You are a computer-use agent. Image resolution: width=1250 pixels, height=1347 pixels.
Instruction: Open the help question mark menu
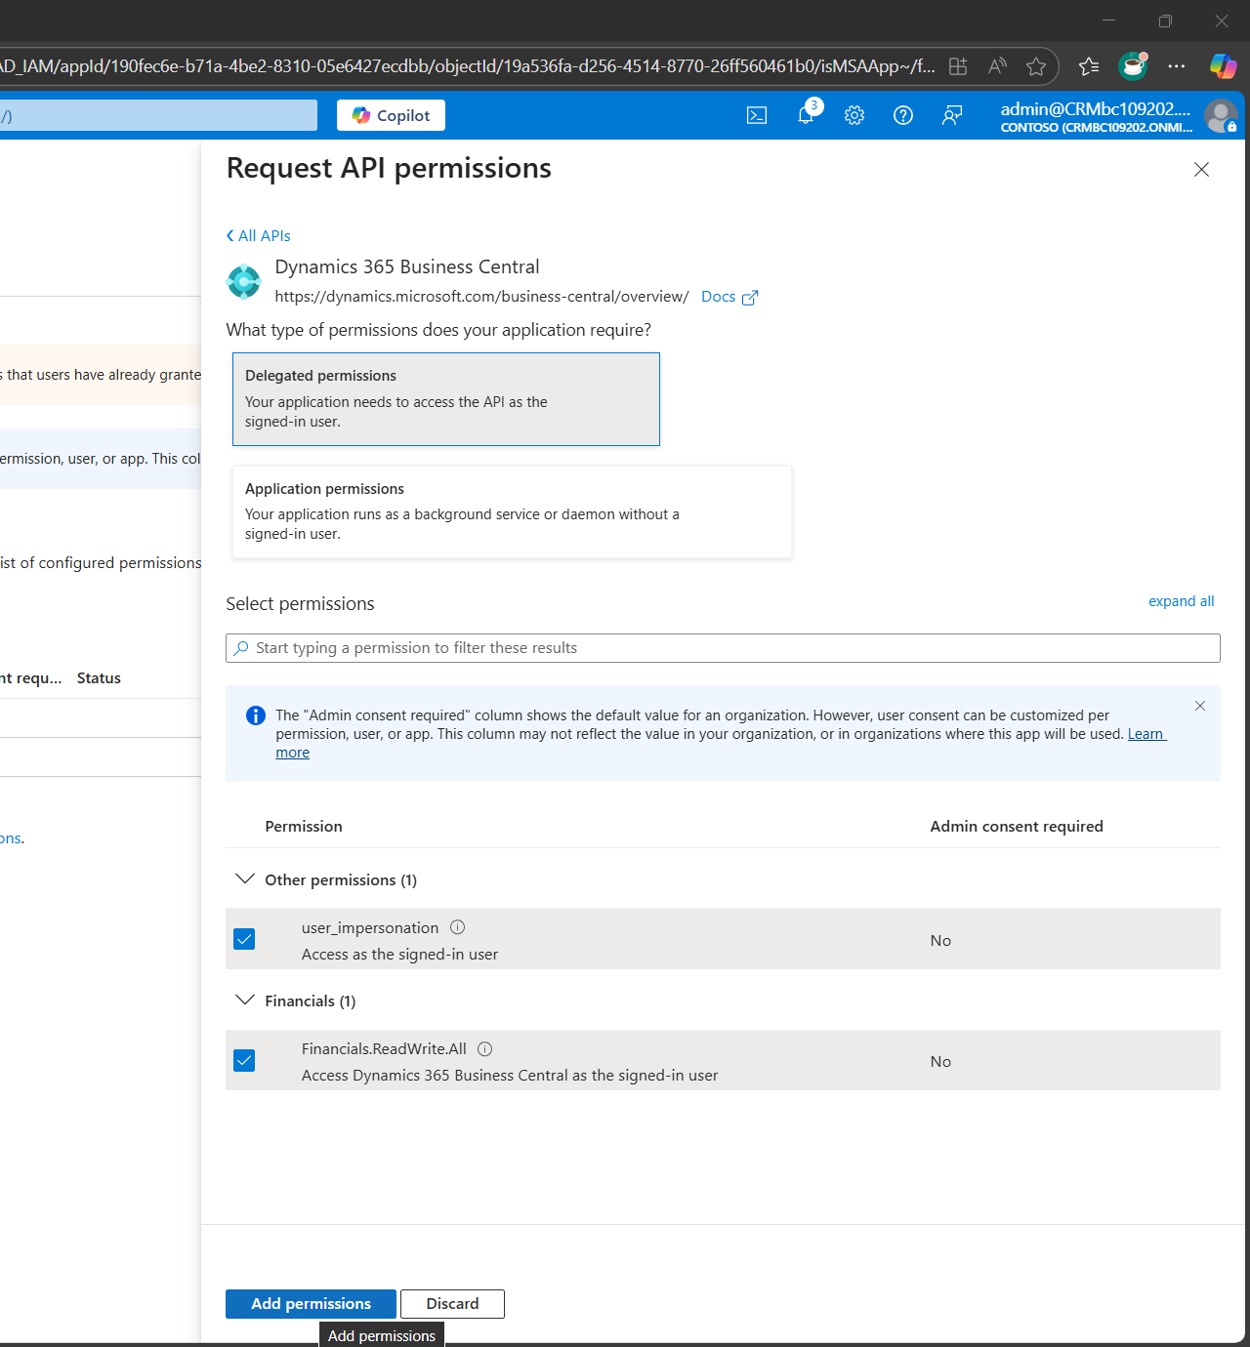[x=903, y=115]
